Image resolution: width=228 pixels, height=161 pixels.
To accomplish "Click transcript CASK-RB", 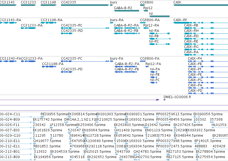I will pyautogui.click(x=206, y=28).
